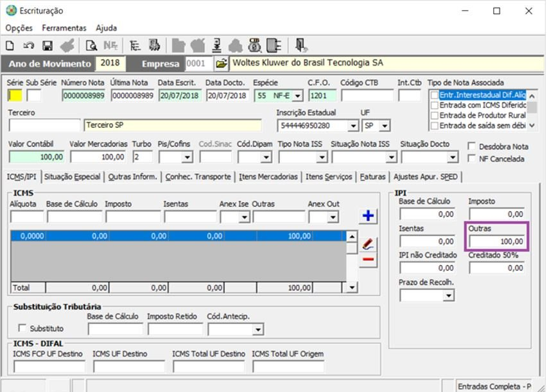This screenshot has width=547, height=392.
Task: Tick the Substituto checkbox
Action: tap(23, 328)
